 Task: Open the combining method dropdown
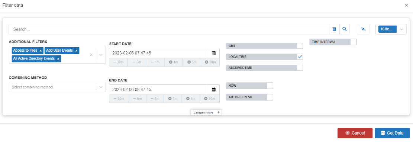[57, 87]
